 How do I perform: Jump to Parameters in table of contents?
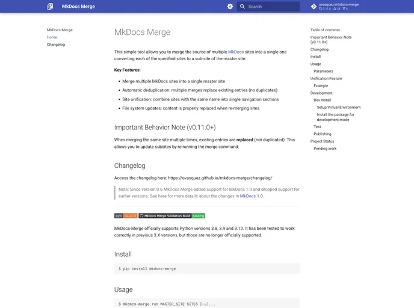click(323, 71)
